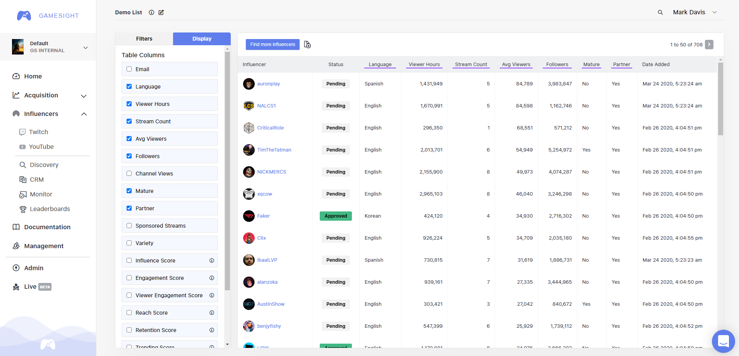Show info for Retention Score

(212, 330)
